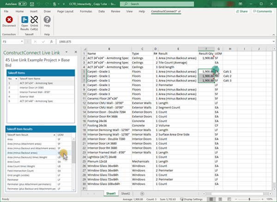277x202 pixels.
Task: Switch to Page Layout view in the status bar
Action: click(220, 199)
